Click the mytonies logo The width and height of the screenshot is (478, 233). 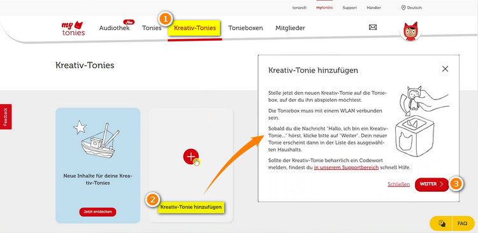pyautogui.click(x=73, y=28)
